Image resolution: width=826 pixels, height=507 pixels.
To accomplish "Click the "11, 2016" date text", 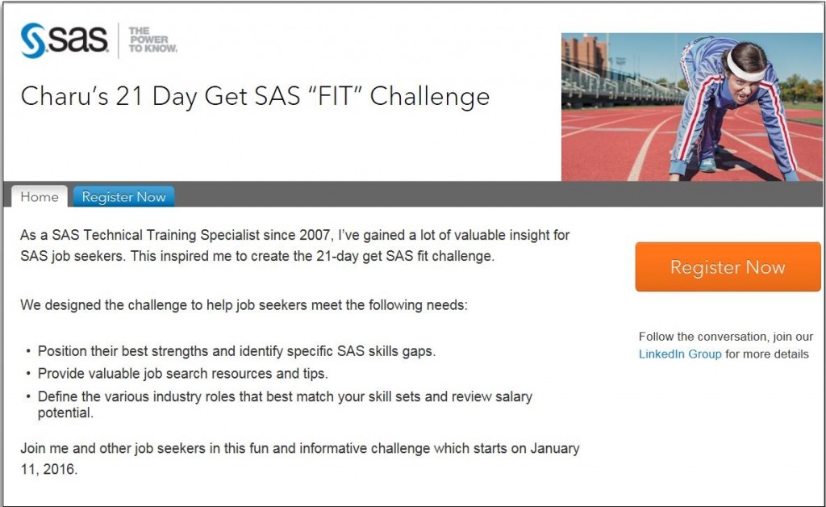I will point(48,469).
